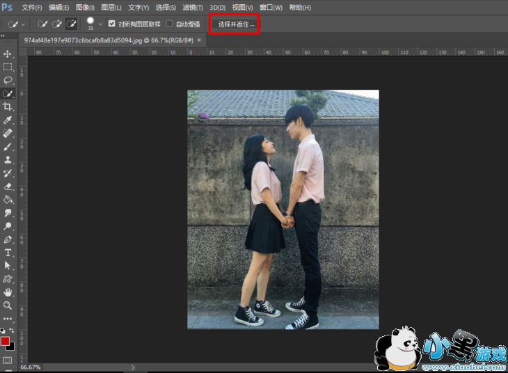Switch to subtract from selection mode

[72, 24]
